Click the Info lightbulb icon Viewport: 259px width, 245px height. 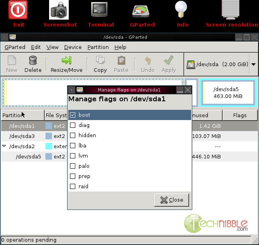181,9
